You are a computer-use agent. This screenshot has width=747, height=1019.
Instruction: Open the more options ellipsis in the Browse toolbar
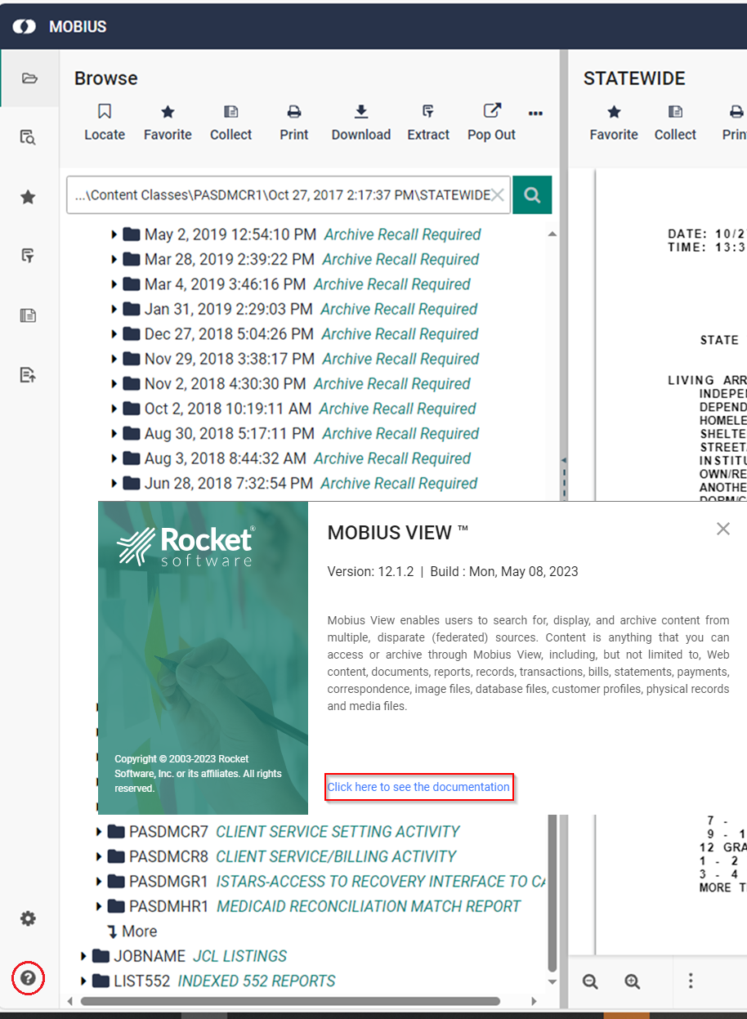tap(535, 114)
